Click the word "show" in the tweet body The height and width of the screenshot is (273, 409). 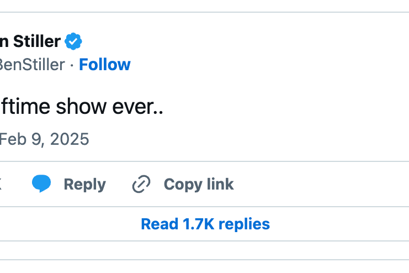81,107
